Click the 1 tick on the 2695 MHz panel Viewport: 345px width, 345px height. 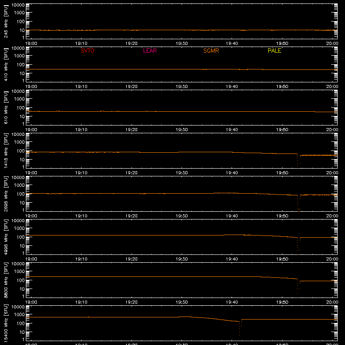pos(23,210)
